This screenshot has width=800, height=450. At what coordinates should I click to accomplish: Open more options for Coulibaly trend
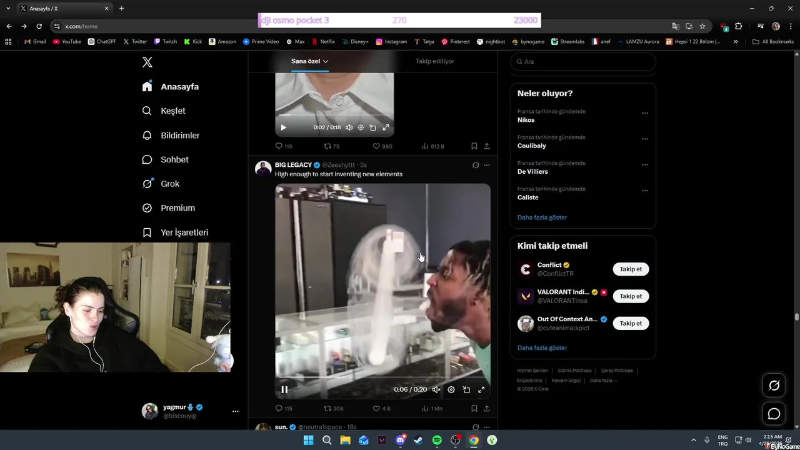tap(645, 139)
